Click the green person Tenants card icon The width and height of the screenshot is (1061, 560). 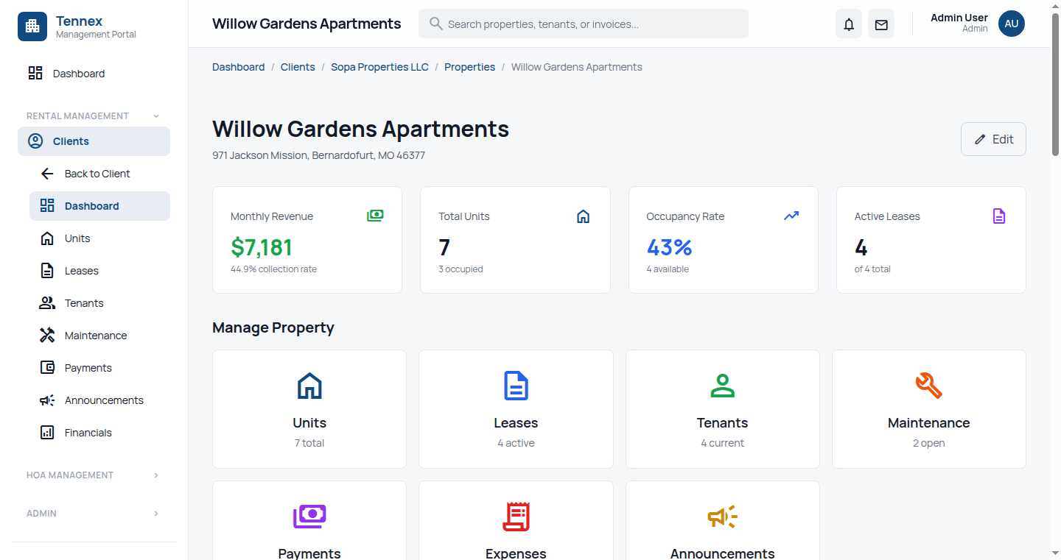[x=722, y=386]
